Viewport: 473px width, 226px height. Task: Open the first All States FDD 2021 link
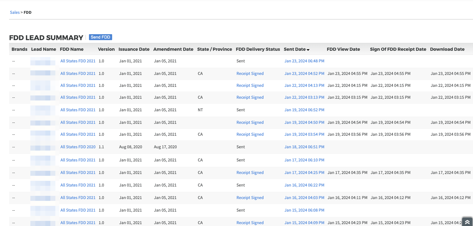[x=78, y=61]
